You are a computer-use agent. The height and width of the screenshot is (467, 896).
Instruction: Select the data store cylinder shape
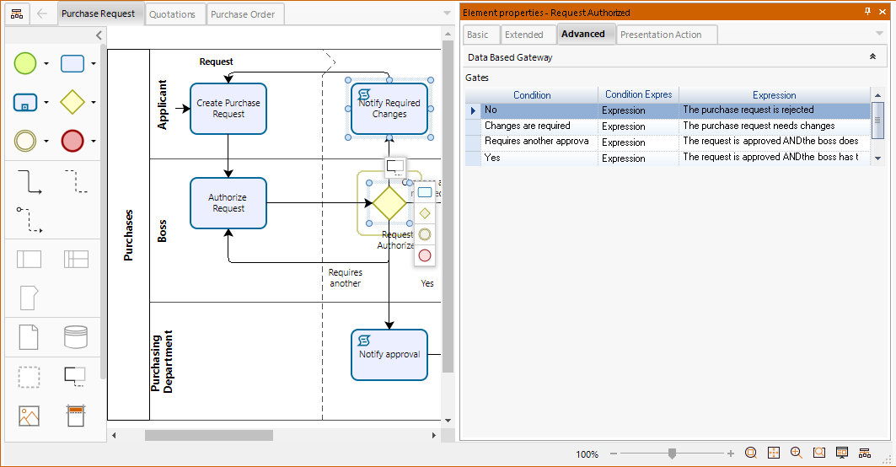click(76, 337)
